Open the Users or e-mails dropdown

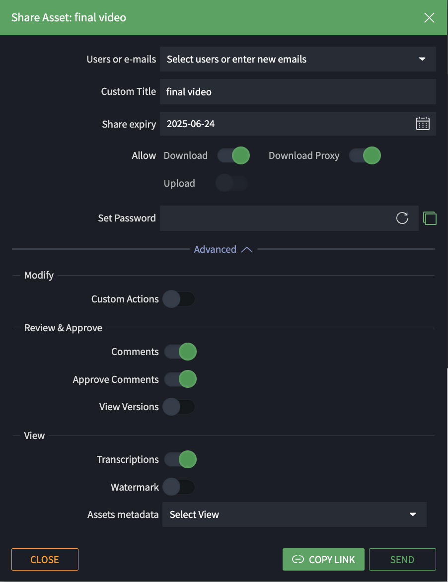(298, 59)
